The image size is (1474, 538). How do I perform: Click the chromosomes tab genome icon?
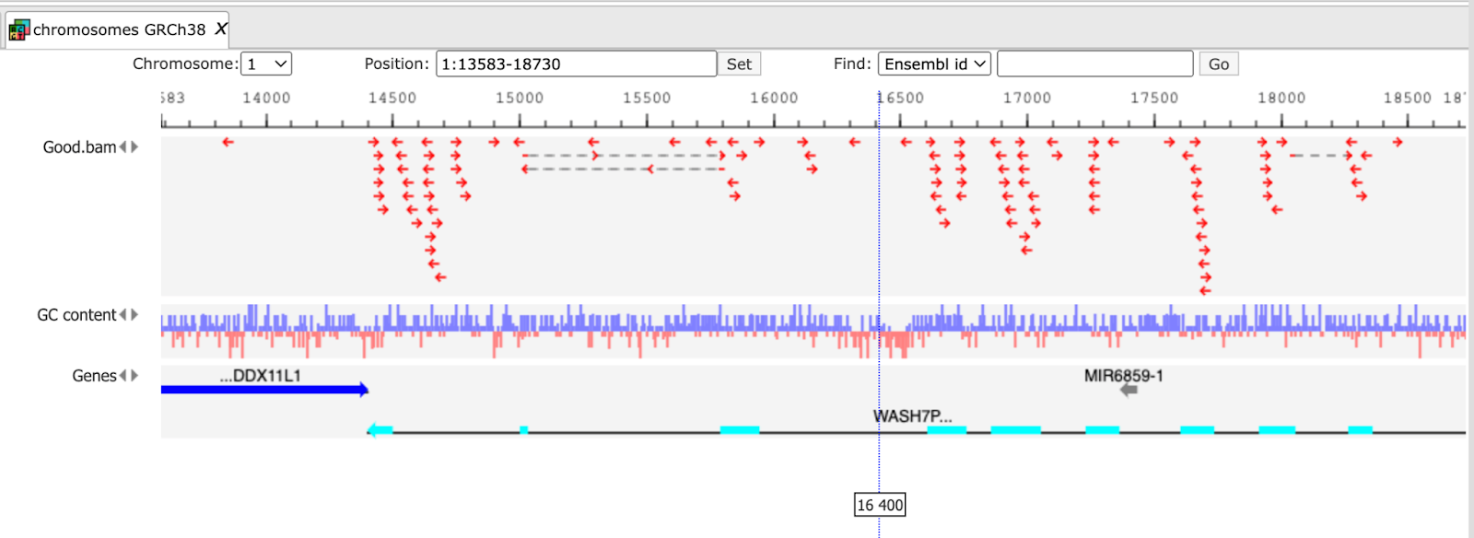click(19, 30)
